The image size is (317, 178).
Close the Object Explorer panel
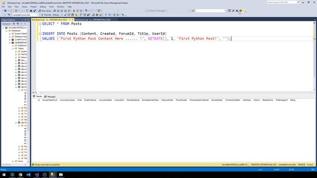(x=28, y=20)
